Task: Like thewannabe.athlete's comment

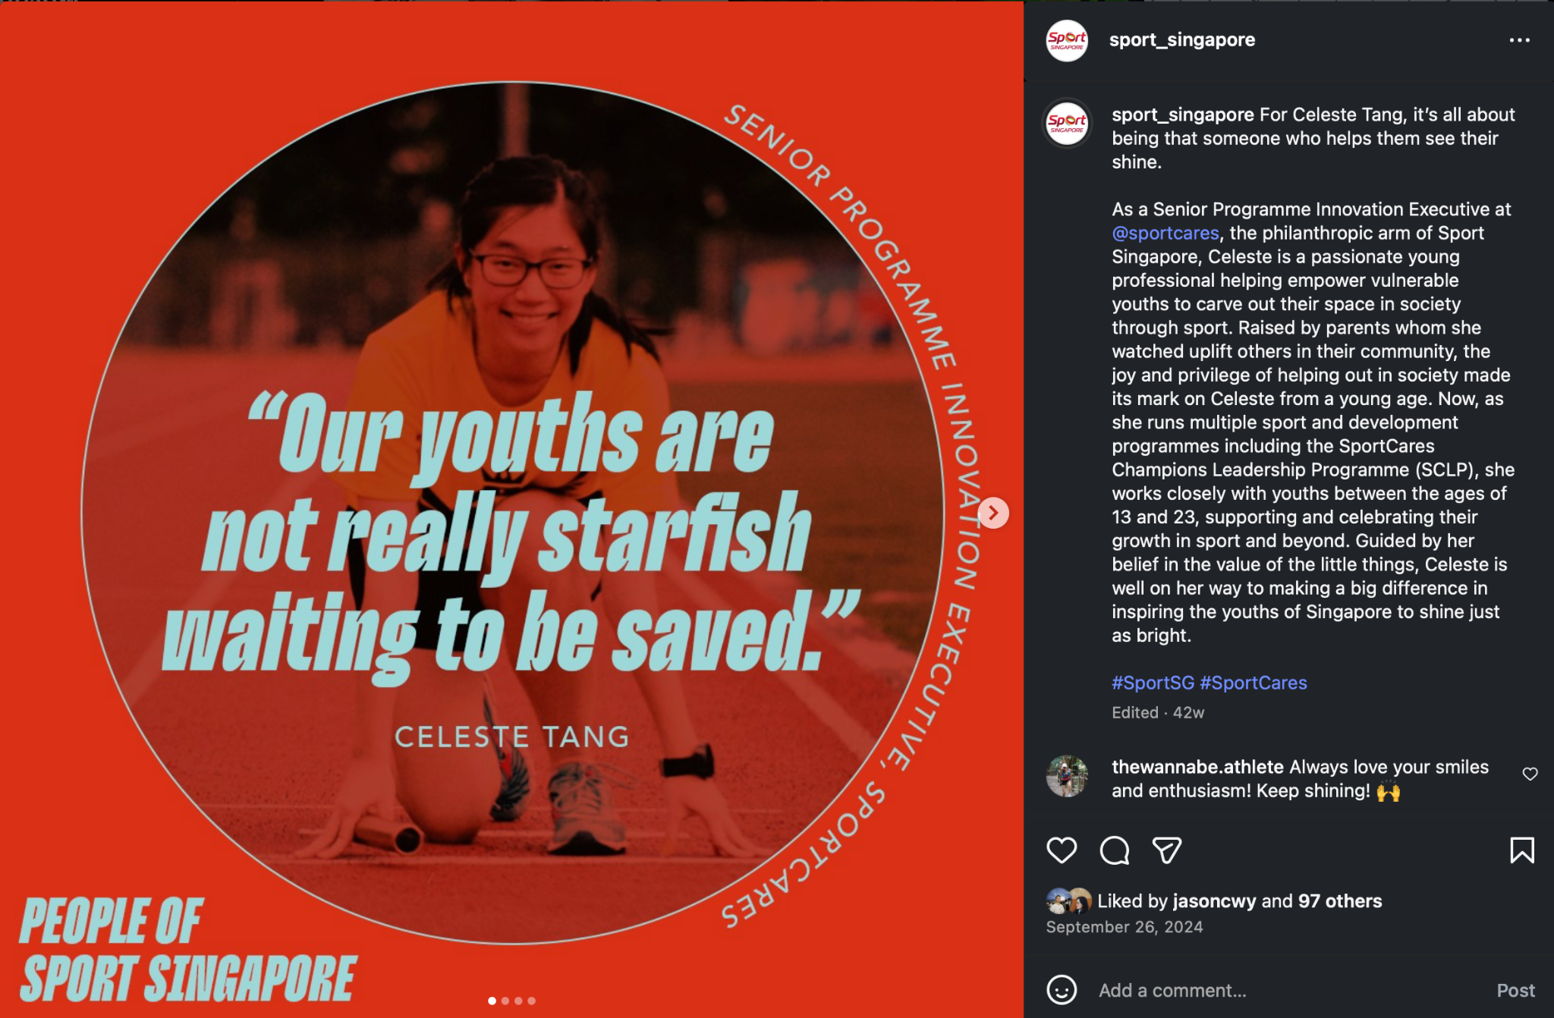Action: click(1530, 774)
